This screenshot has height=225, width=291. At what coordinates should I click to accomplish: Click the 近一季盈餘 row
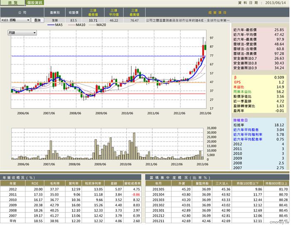(259, 101)
